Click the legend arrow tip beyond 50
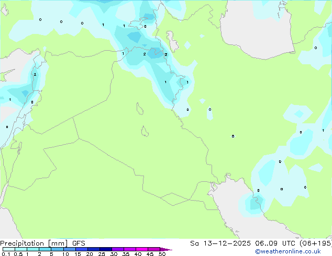332x256 pixels. [166, 250]
